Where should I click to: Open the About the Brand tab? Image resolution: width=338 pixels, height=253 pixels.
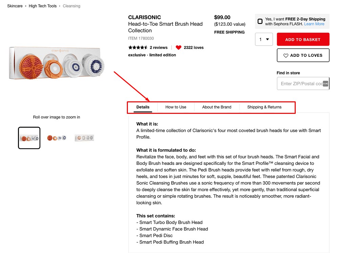[216, 107]
